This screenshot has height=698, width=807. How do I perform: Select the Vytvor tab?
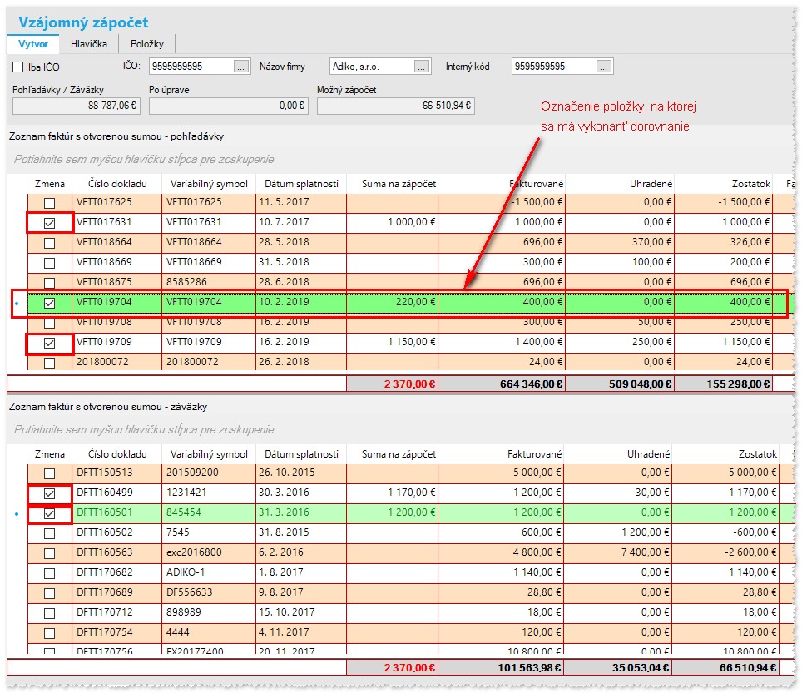click(x=33, y=44)
